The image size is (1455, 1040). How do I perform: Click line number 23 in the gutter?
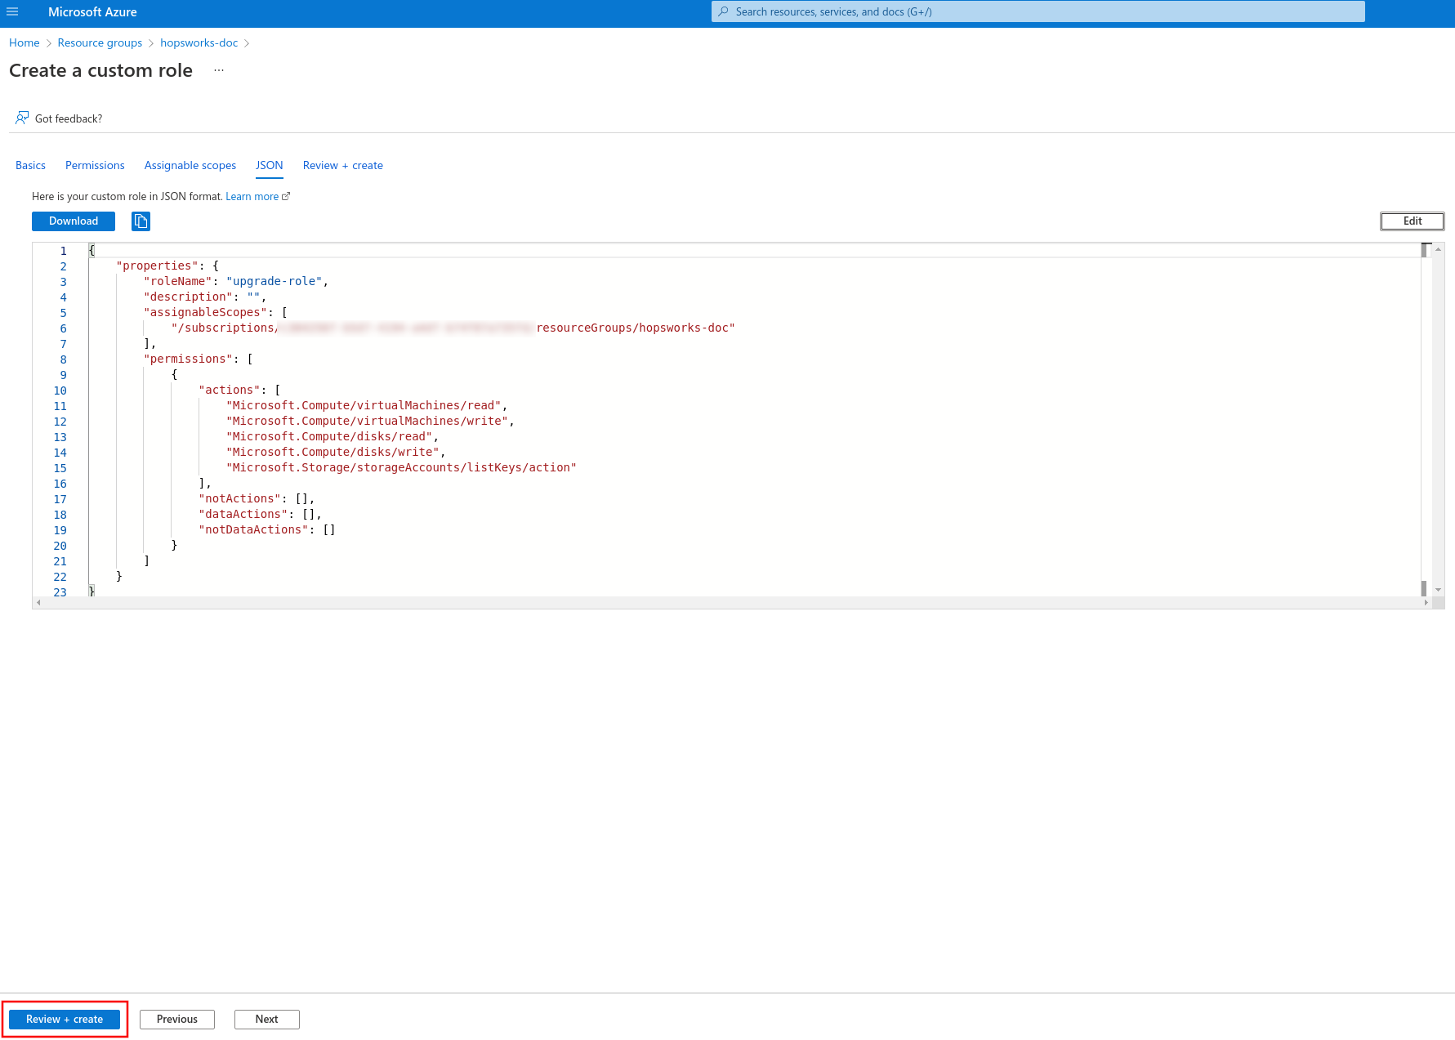[x=60, y=592]
